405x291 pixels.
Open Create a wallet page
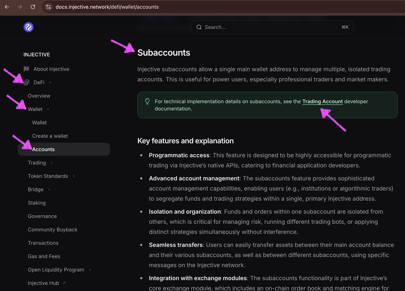(x=50, y=136)
